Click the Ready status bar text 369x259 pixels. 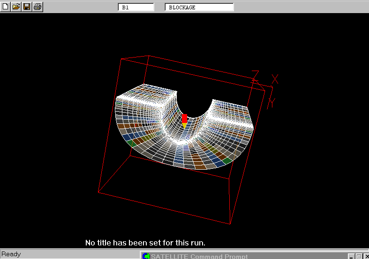(11, 254)
